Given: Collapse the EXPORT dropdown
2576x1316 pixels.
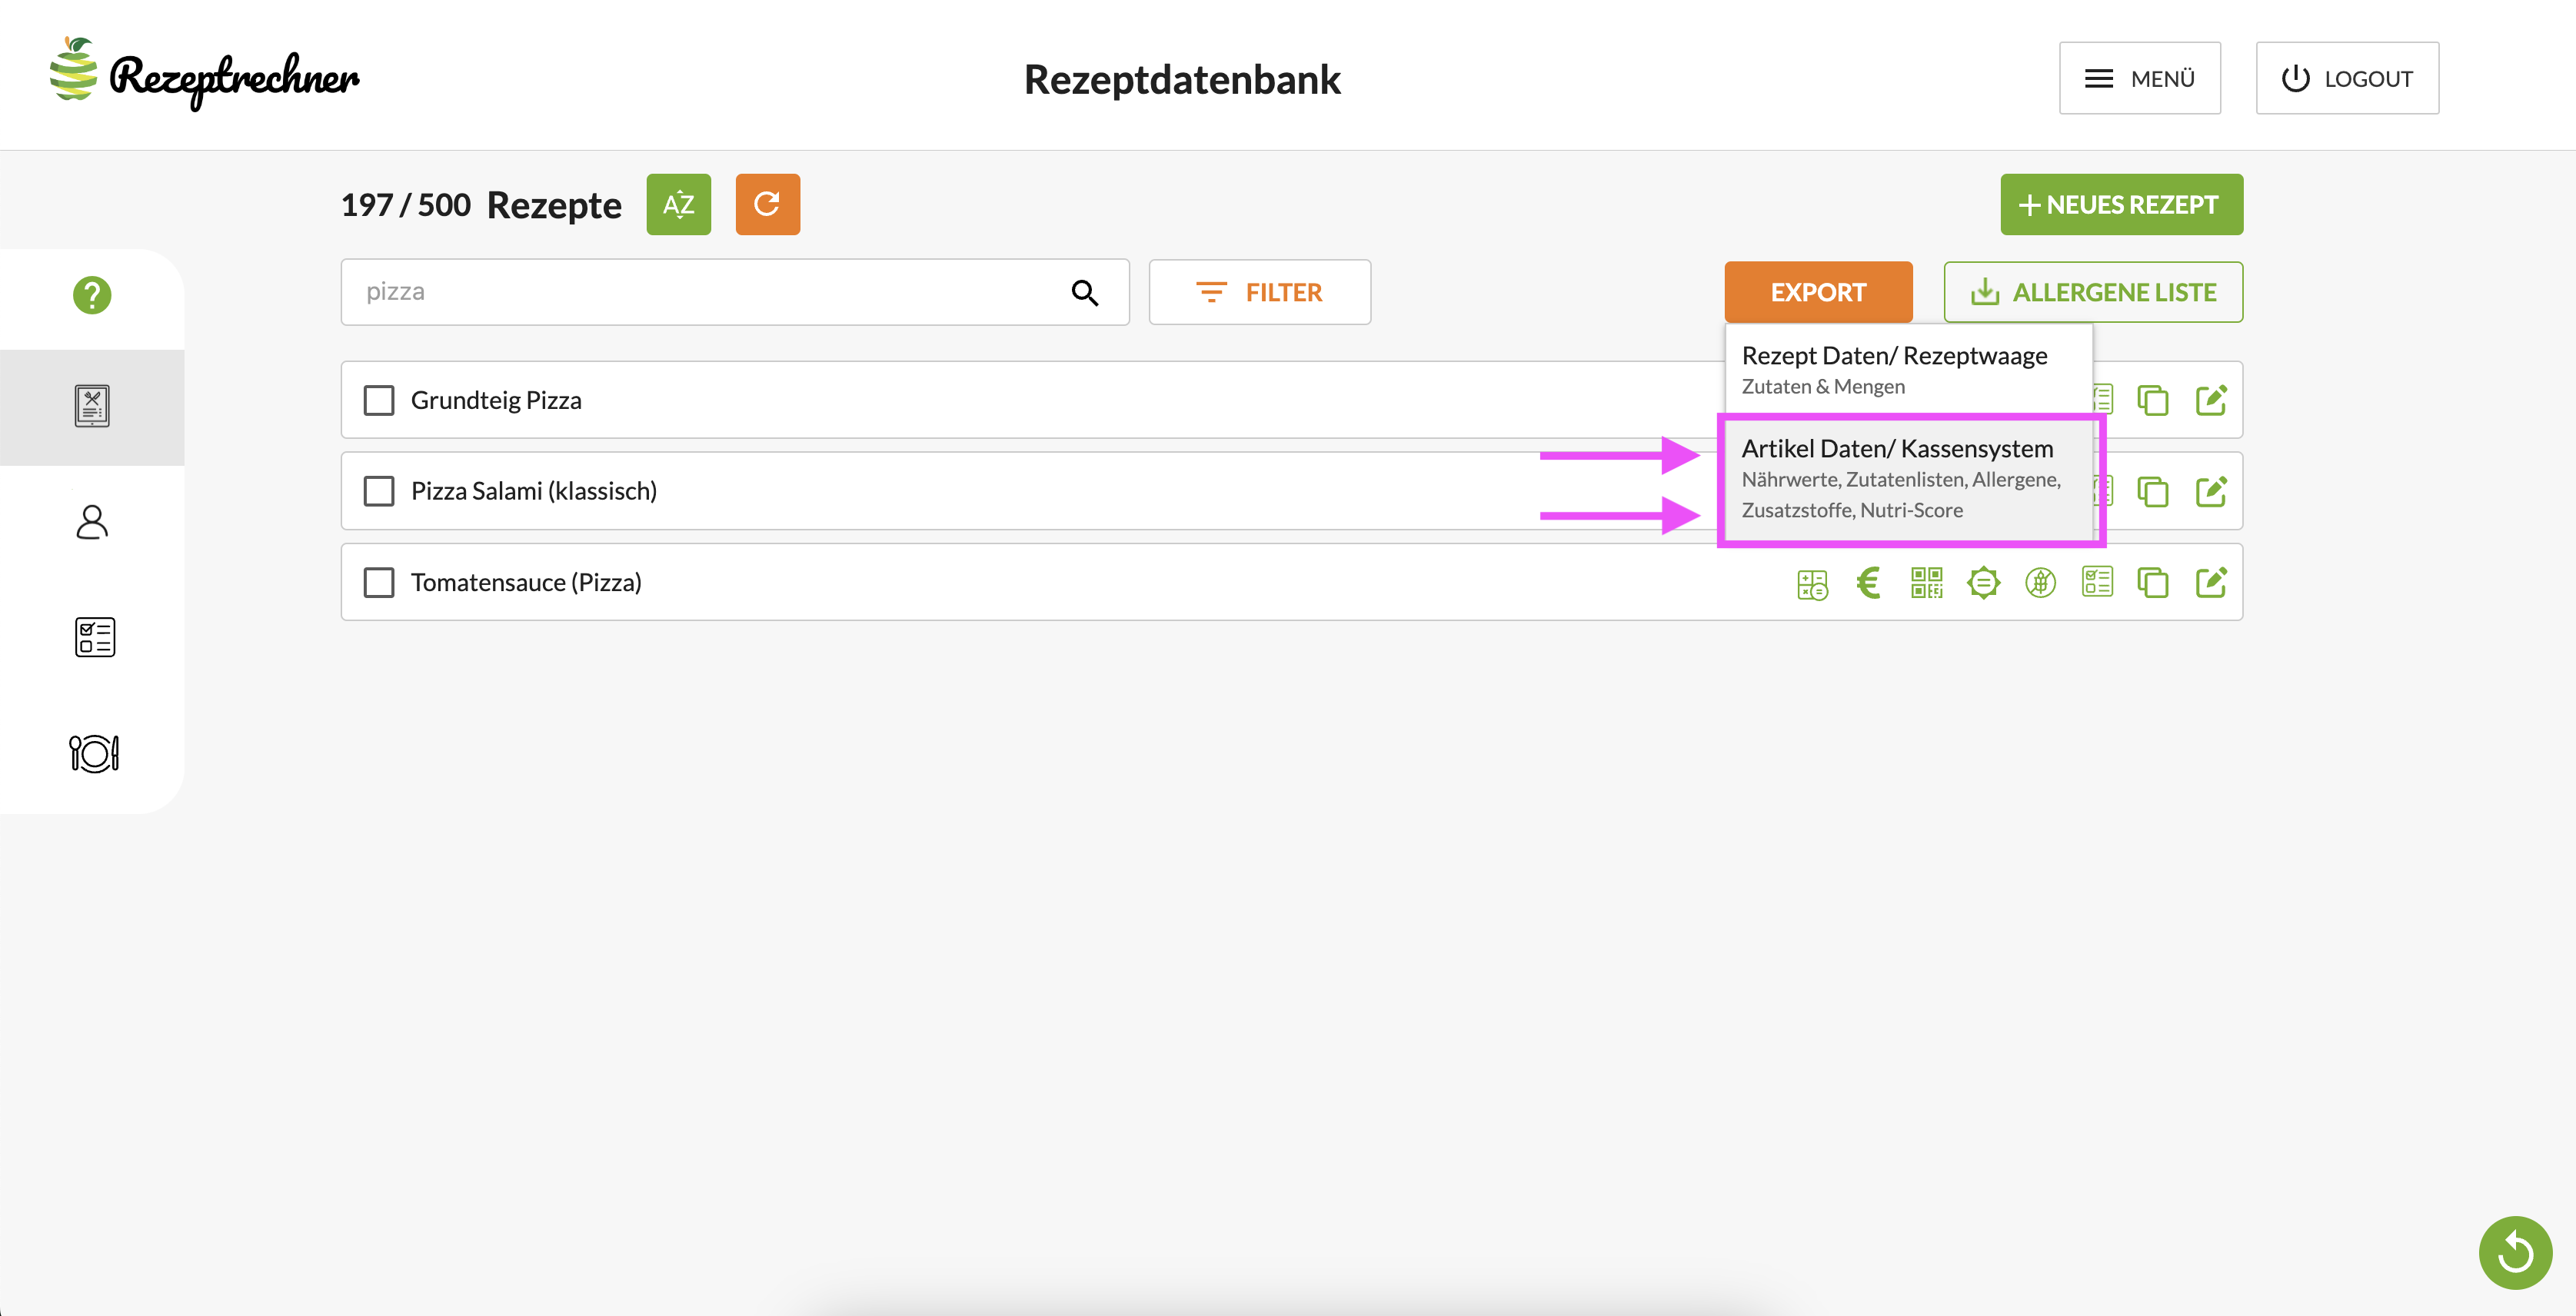Looking at the screenshot, I should tap(1817, 292).
